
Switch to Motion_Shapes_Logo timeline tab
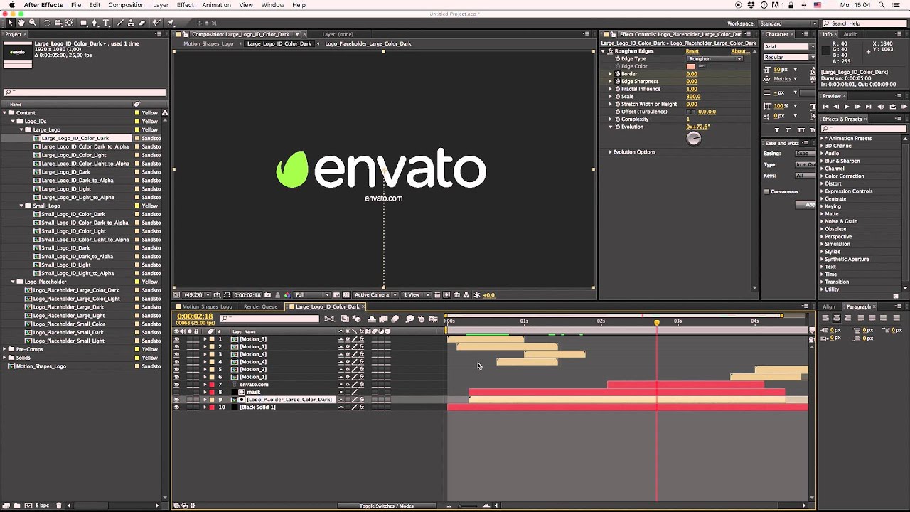tap(208, 307)
